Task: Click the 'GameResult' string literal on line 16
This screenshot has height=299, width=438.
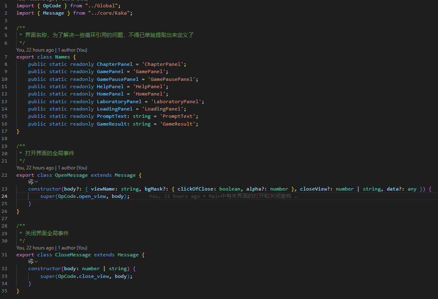Action: click(x=177, y=123)
